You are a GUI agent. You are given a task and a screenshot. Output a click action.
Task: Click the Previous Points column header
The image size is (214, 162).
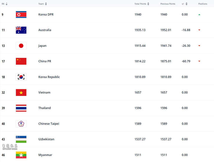(x=168, y=4)
